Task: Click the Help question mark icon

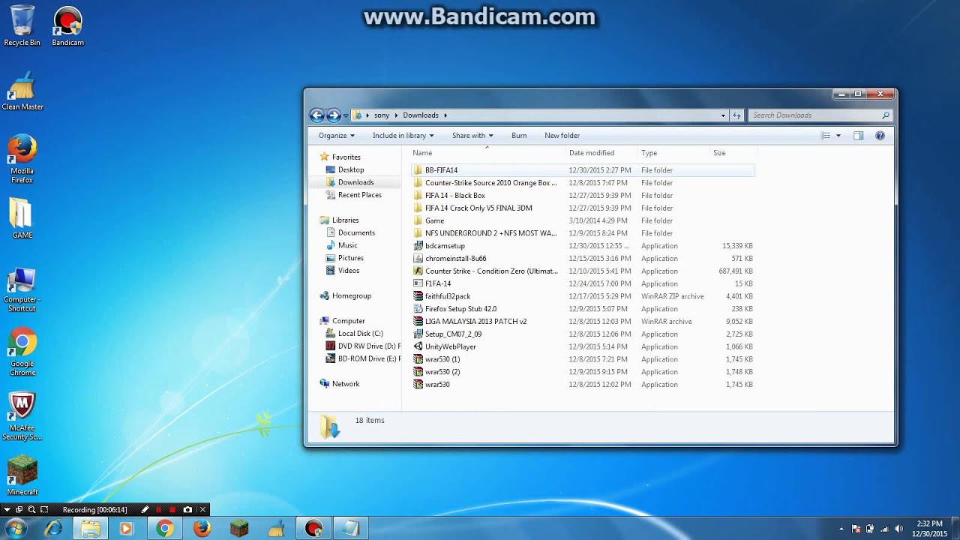Action: coord(880,136)
